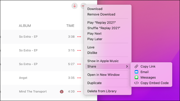
Task: Click the red download arrow button
Action: [x=74, y=6]
